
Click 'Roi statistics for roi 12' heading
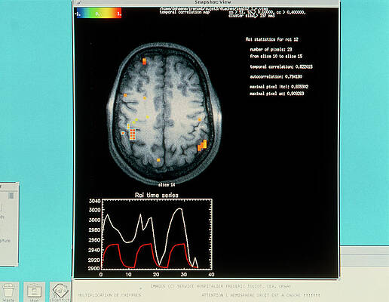click(271, 39)
